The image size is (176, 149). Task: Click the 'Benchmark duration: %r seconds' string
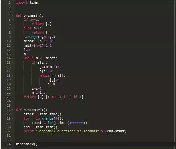click(x=67, y=131)
